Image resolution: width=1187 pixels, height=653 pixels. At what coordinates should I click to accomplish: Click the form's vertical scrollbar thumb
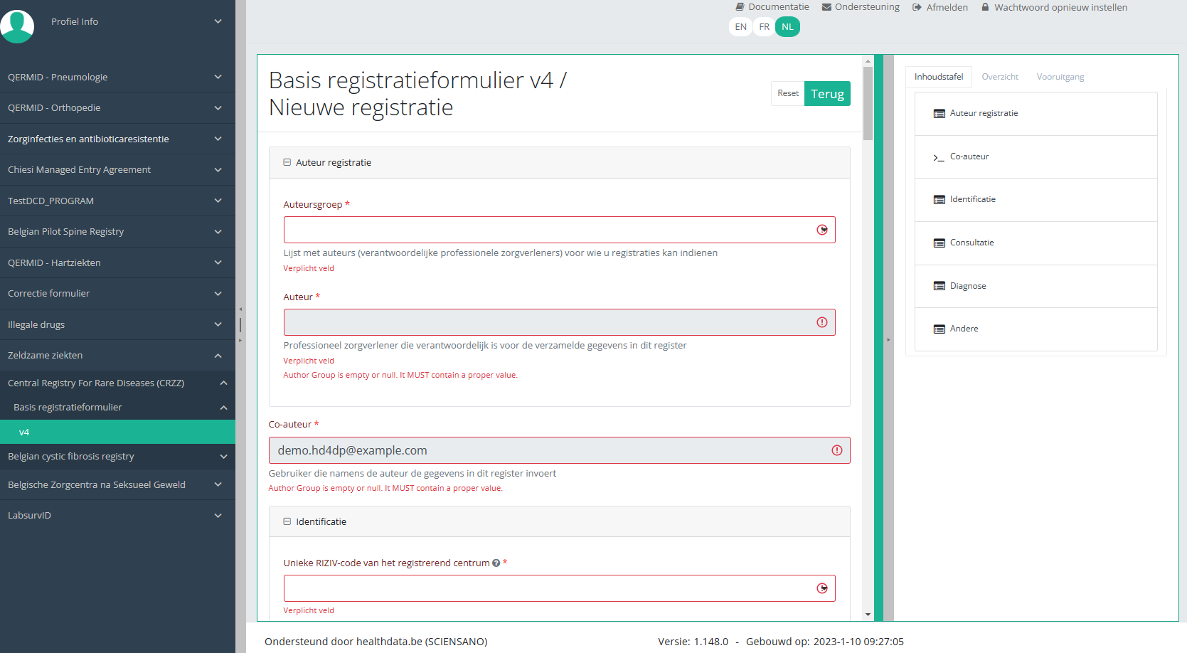pyautogui.click(x=868, y=103)
